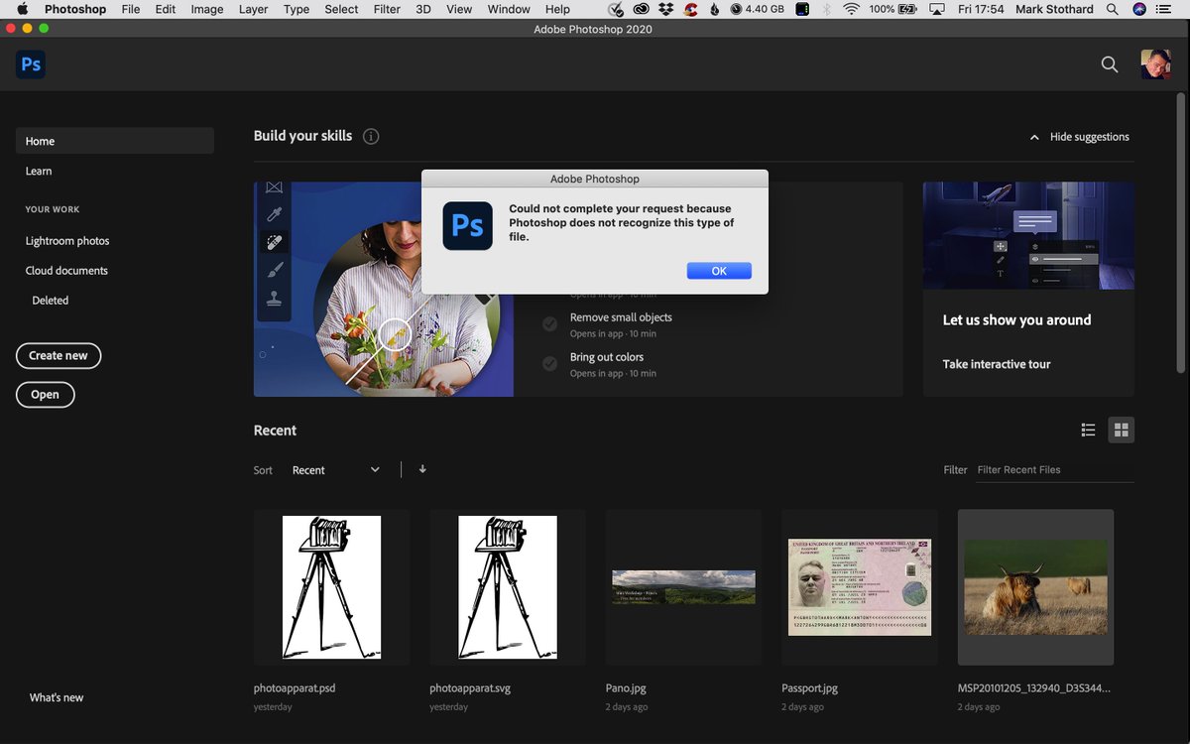
Task: Open Creative Cloud menu bar icon
Action: tap(641, 9)
